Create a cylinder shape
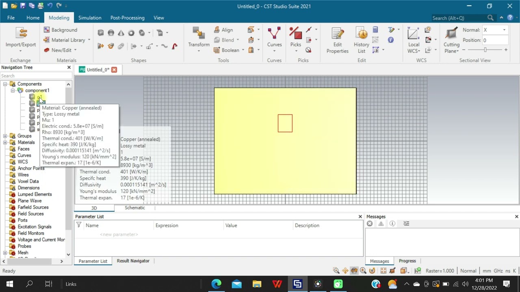 coord(142,33)
